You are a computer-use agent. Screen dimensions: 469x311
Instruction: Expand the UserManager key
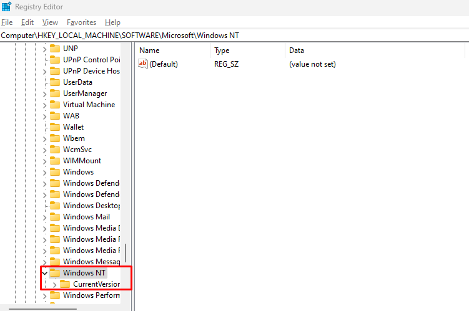44,94
